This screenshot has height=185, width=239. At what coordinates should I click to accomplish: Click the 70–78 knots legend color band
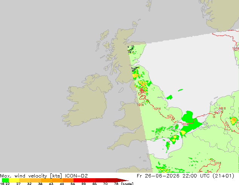click(112, 180)
